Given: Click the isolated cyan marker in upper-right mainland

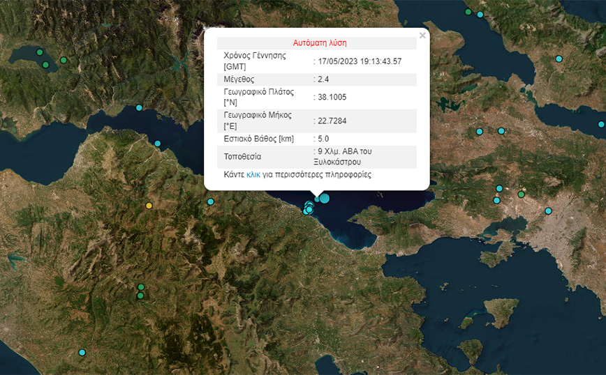Looking at the screenshot, I should click(559, 59).
